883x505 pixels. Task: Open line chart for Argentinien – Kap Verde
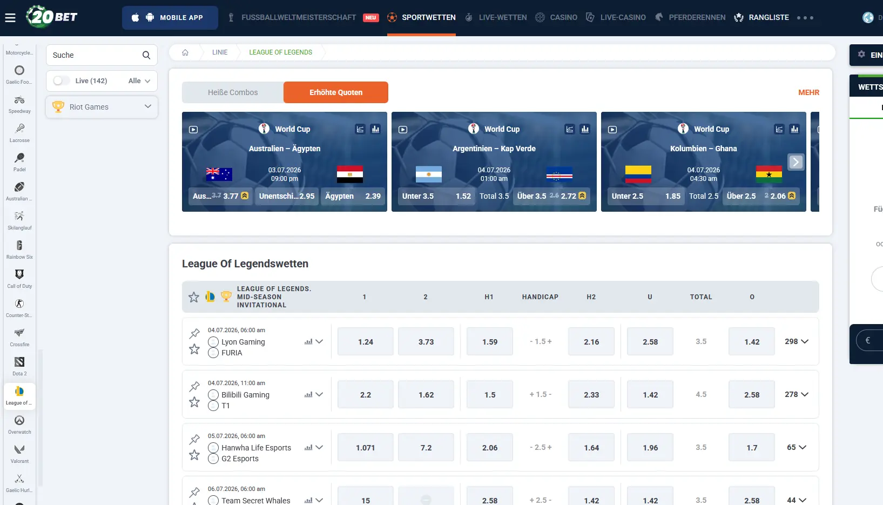570,129
